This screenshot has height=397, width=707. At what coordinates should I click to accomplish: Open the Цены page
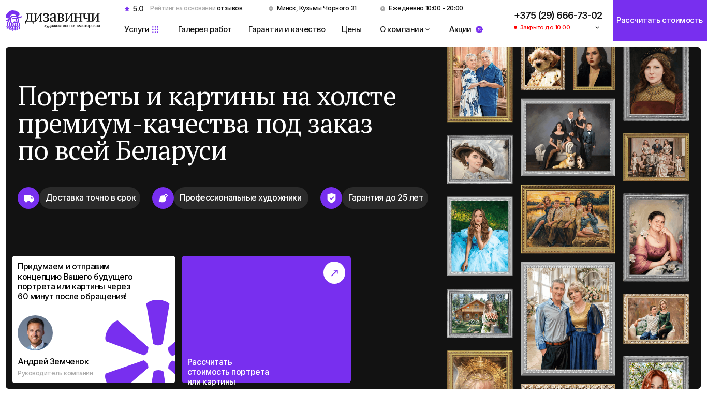[x=351, y=29]
